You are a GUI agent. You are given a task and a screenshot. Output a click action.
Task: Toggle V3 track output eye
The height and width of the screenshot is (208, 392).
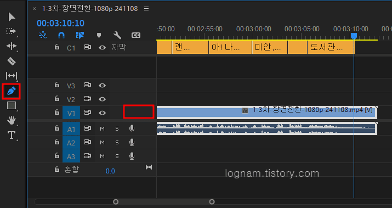pyautogui.click(x=102, y=86)
